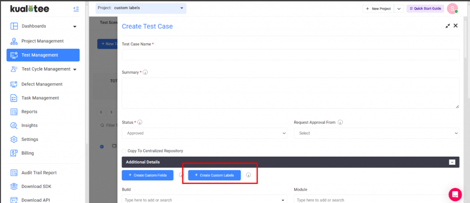This screenshot has height=203, width=470.
Task: Enable Copy To Centralized Repository checkbox
Action: tap(124, 151)
